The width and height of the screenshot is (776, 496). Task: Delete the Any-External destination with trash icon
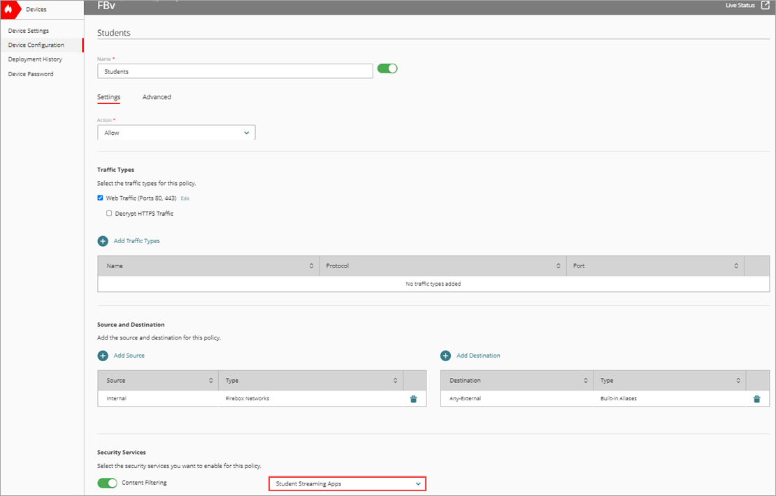coord(756,398)
